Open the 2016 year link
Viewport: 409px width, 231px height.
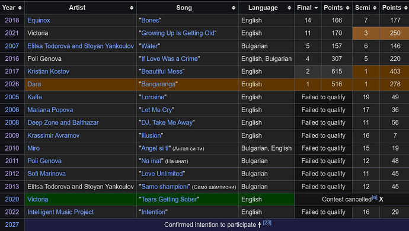coord(12,58)
